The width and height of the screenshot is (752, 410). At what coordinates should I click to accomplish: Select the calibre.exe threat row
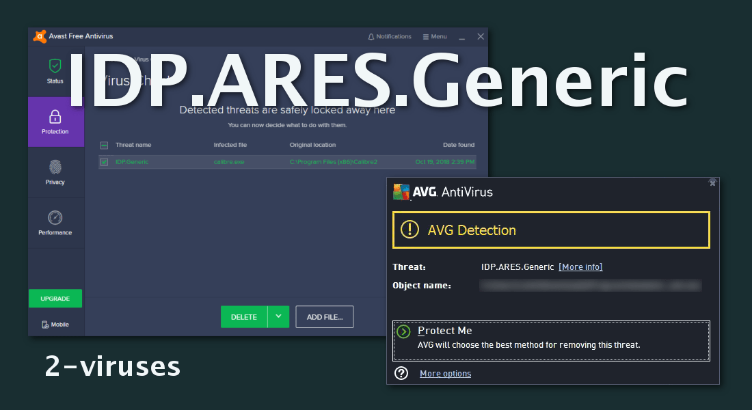[287, 162]
